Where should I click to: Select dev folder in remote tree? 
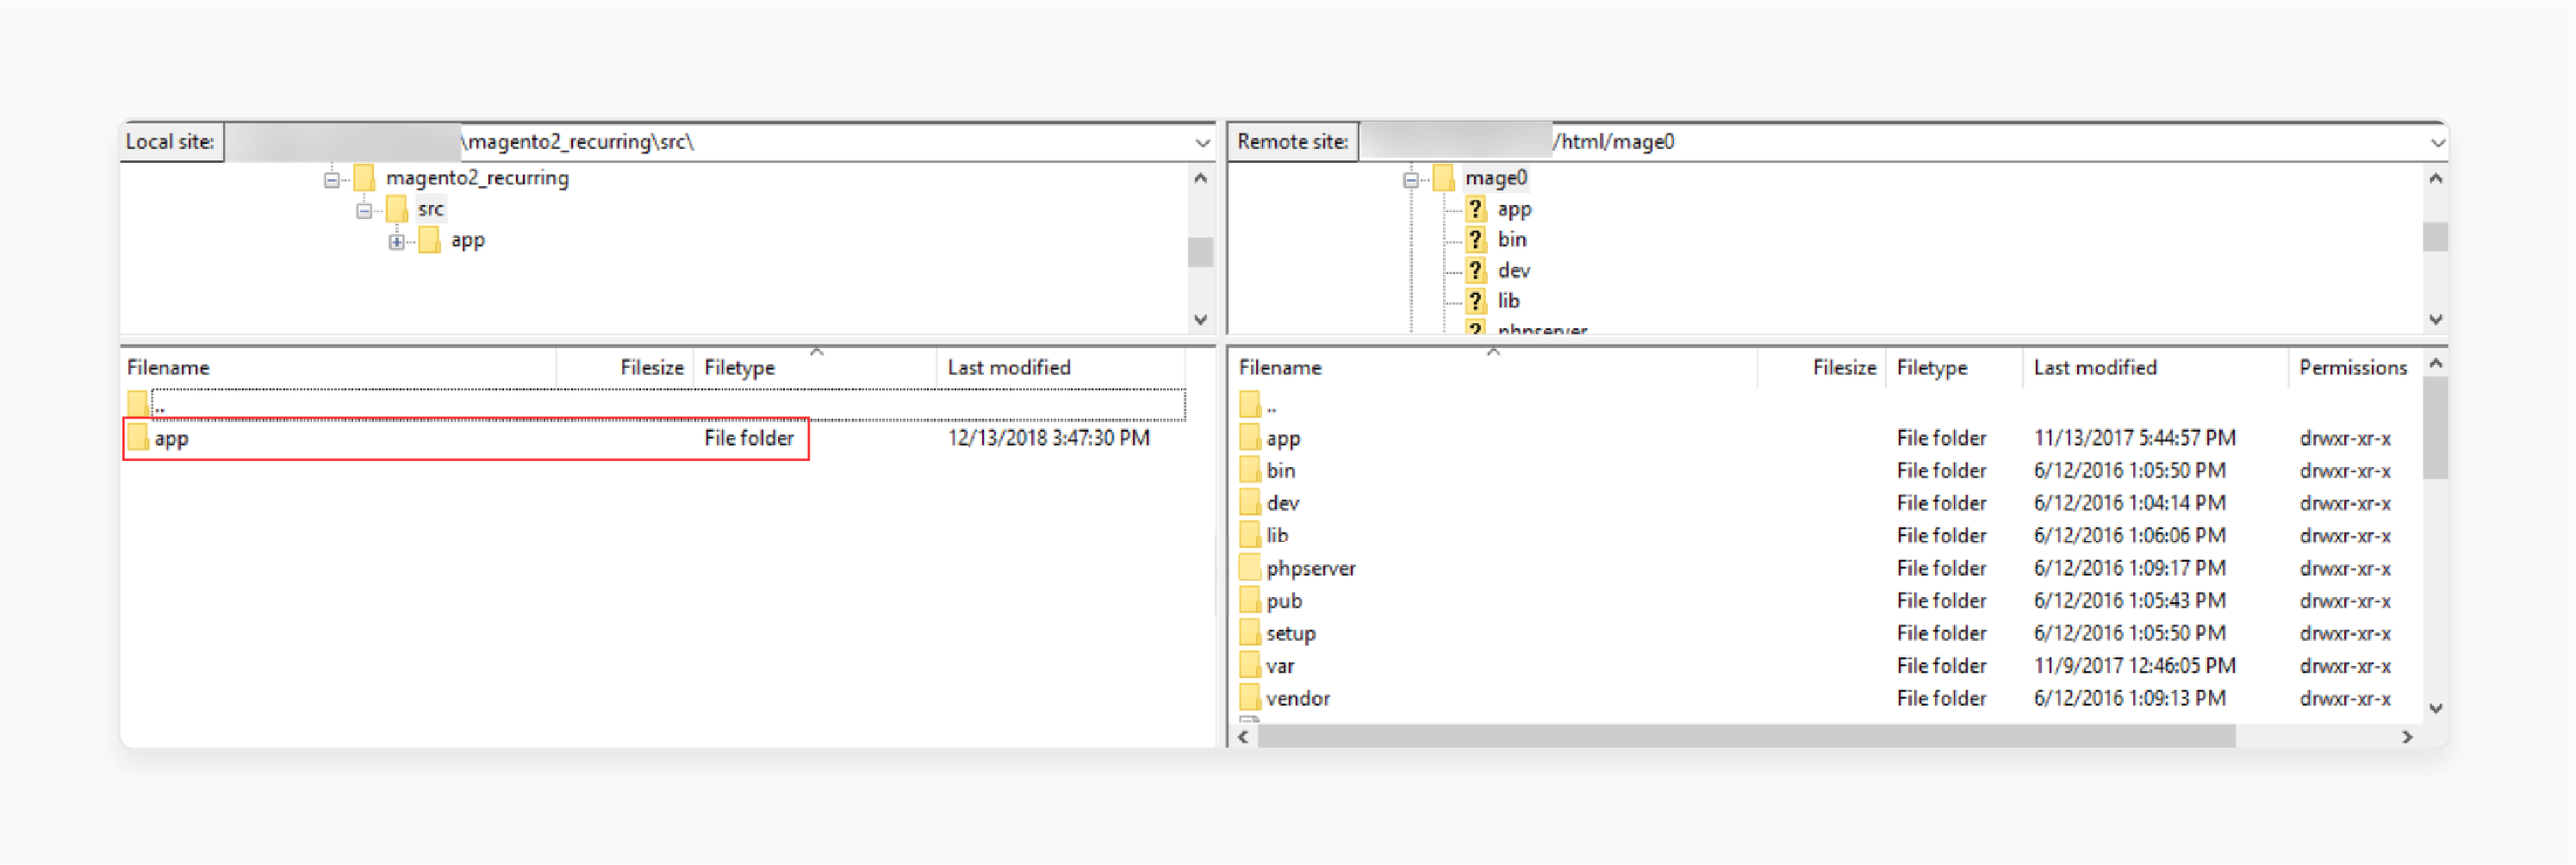tap(1513, 270)
